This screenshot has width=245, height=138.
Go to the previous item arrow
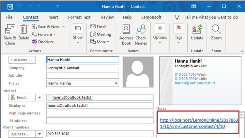pos(38,7)
